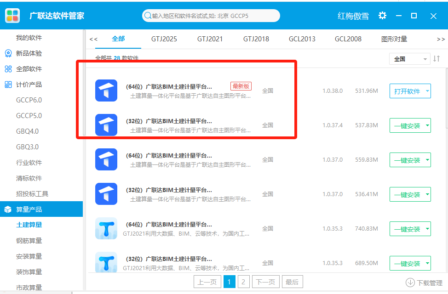Viewport: 448px width, 294px height.
Task: Switch to the GTJ2018 tab
Action: pos(256,39)
